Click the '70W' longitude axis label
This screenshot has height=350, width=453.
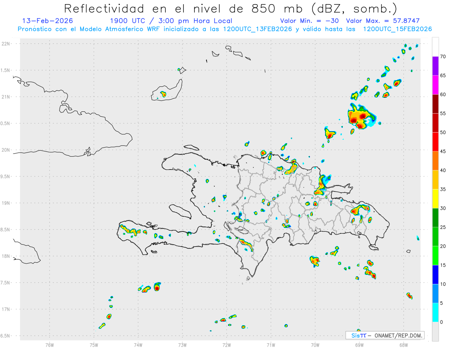[315, 345]
